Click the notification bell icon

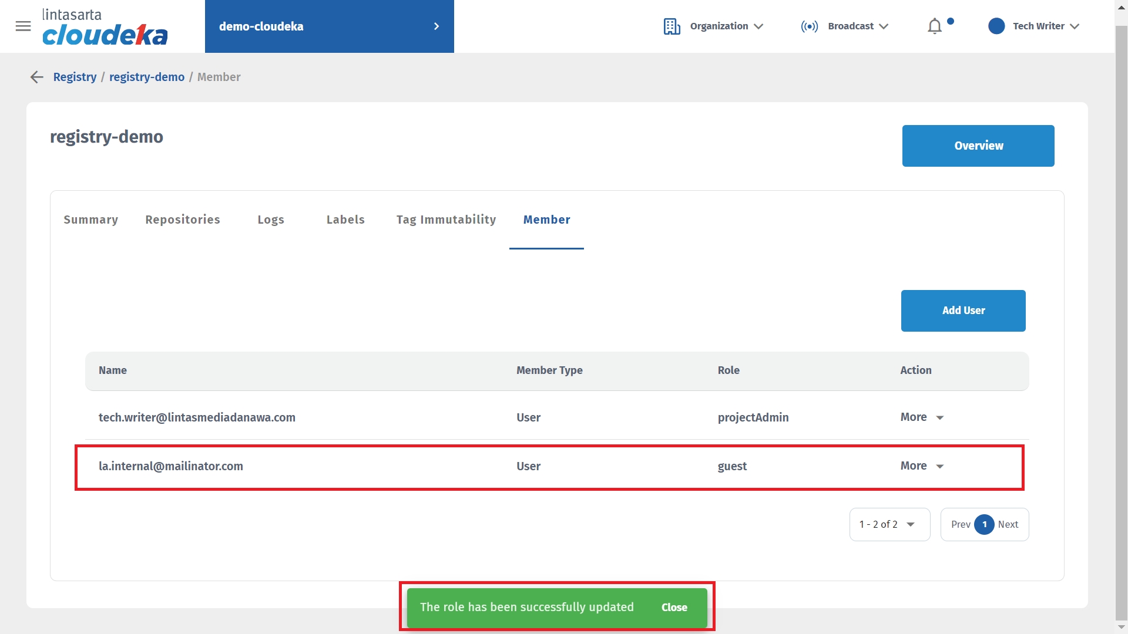[x=934, y=26]
